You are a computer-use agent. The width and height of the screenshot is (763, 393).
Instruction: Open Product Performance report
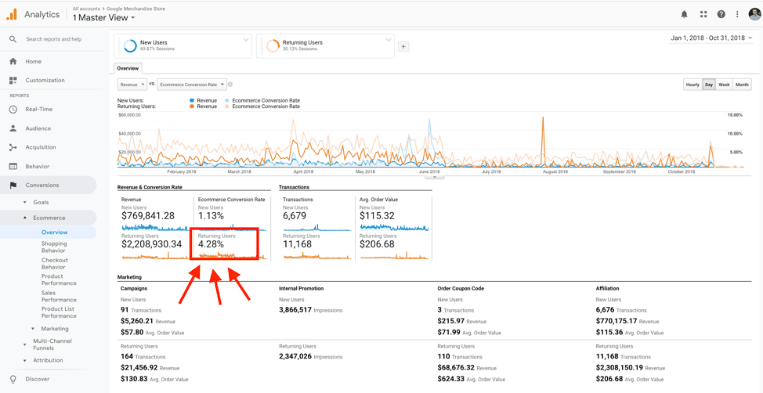[59, 279]
